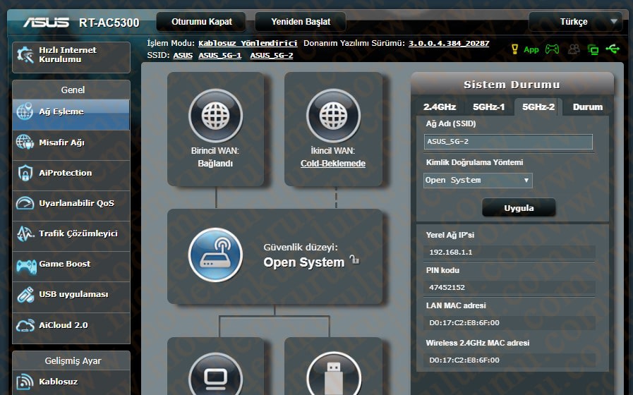Image resolution: width=633 pixels, height=395 pixels.
Task: Click the green network status icon
Action: pyautogui.click(x=593, y=49)
